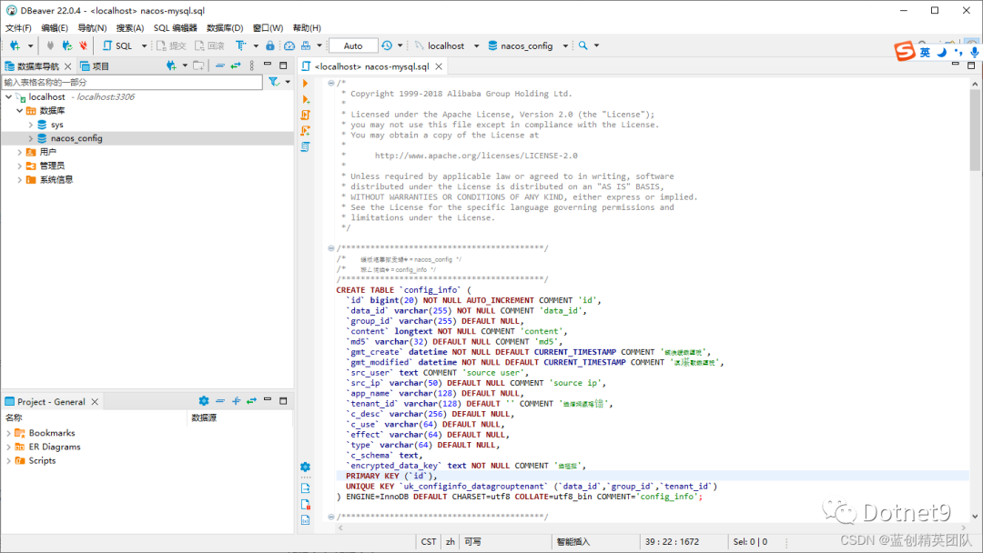This screenshot has height=553, width=983.
Task: Close the nacos-mysql.sql editor tab
Action: [439, 66]
